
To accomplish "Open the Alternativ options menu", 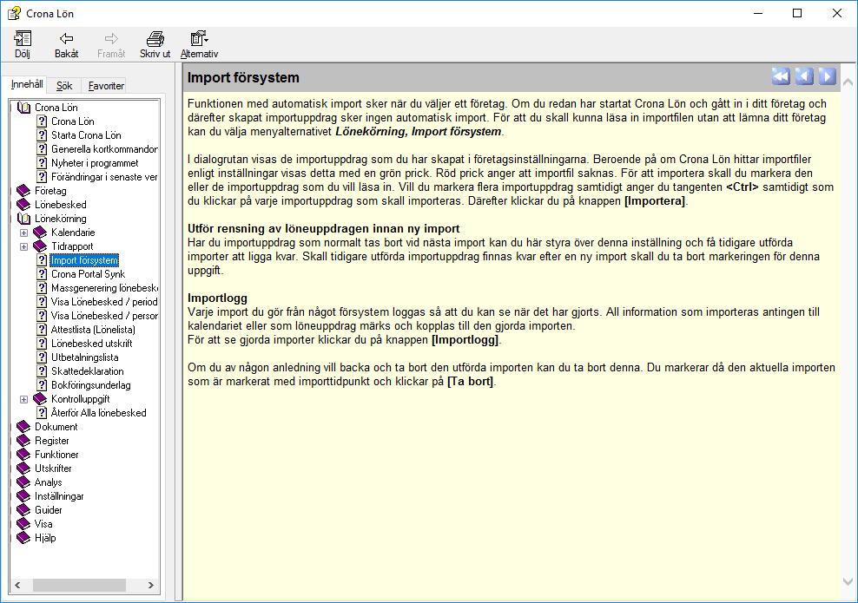I will pyautogui.click(x=199, y=44).
